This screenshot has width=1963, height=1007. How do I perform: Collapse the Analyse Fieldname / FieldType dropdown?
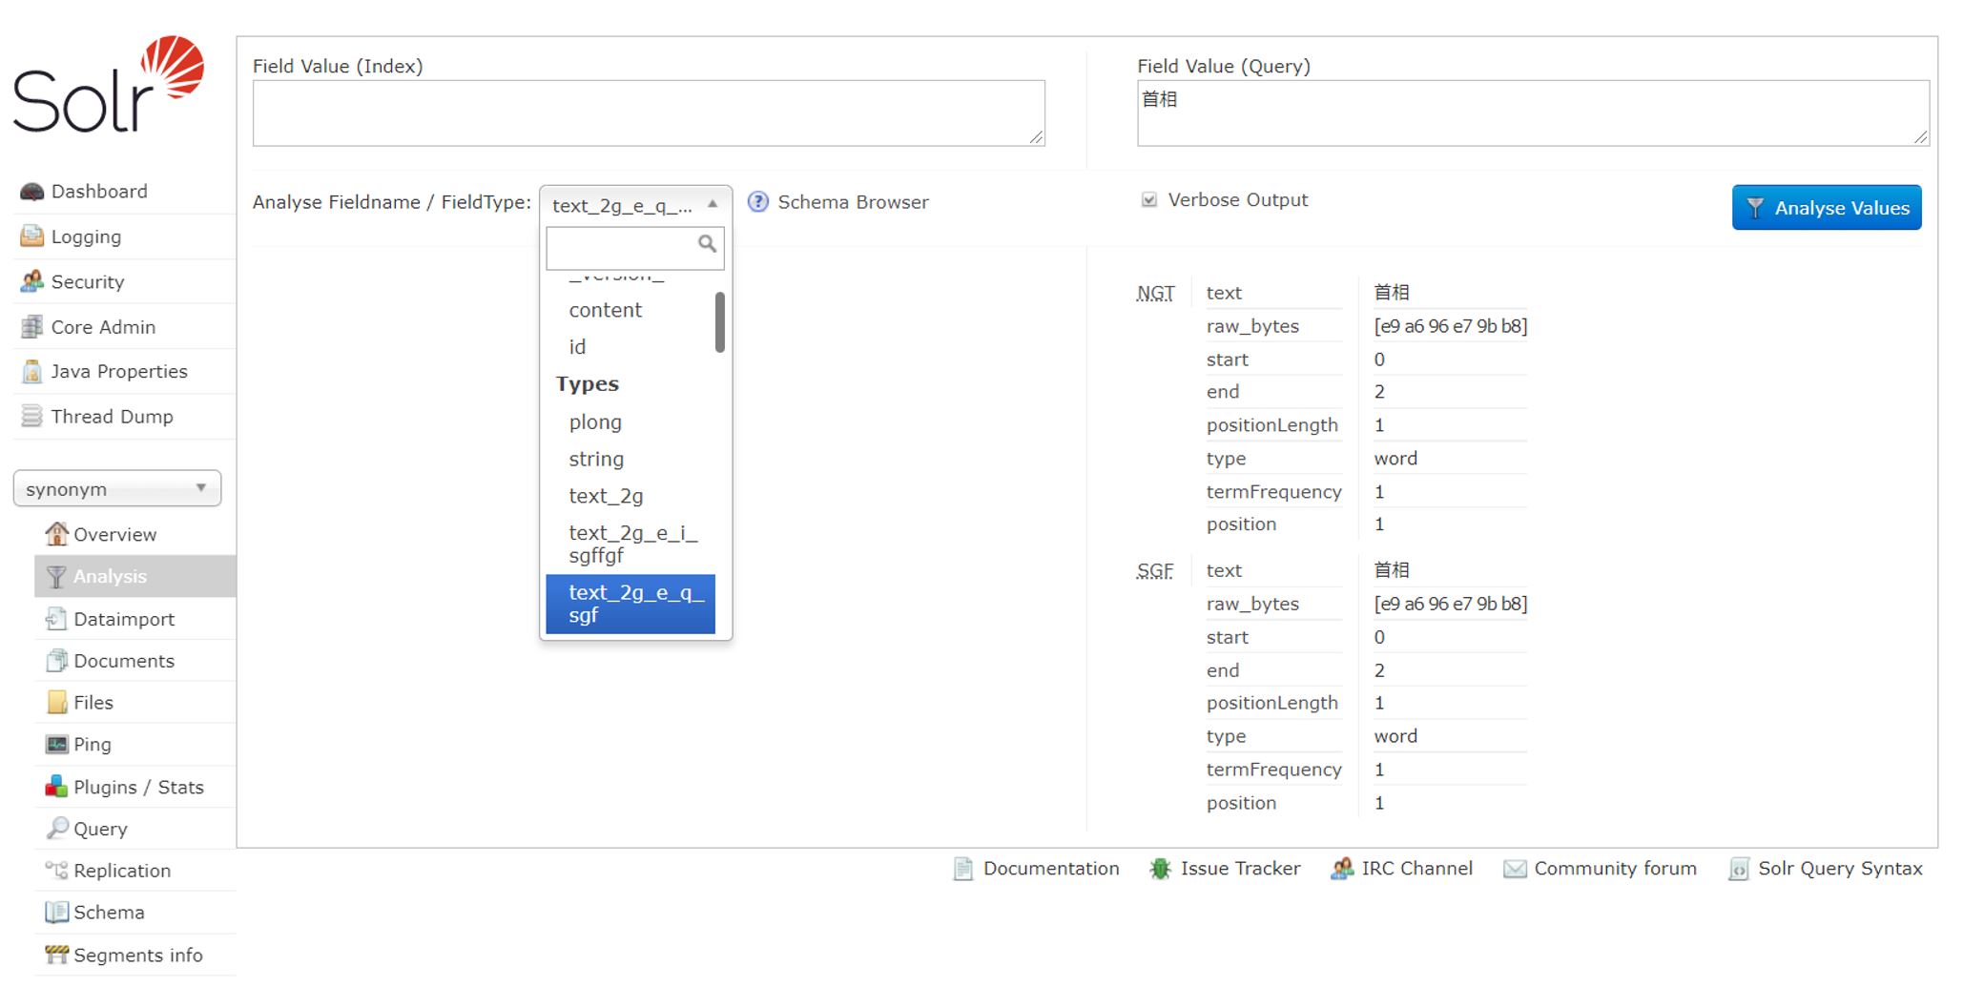pos(635,205)
